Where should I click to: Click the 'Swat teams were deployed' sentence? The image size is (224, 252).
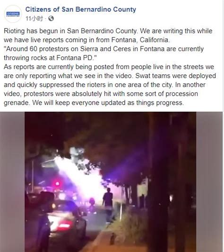click(176, 76)
